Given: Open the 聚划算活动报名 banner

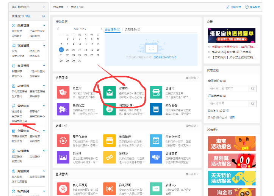Looking at the screenshot, I should pos(232,161).
